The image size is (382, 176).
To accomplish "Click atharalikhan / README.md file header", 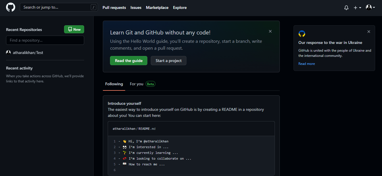I will pyautogui.click(x=134, y=129).
